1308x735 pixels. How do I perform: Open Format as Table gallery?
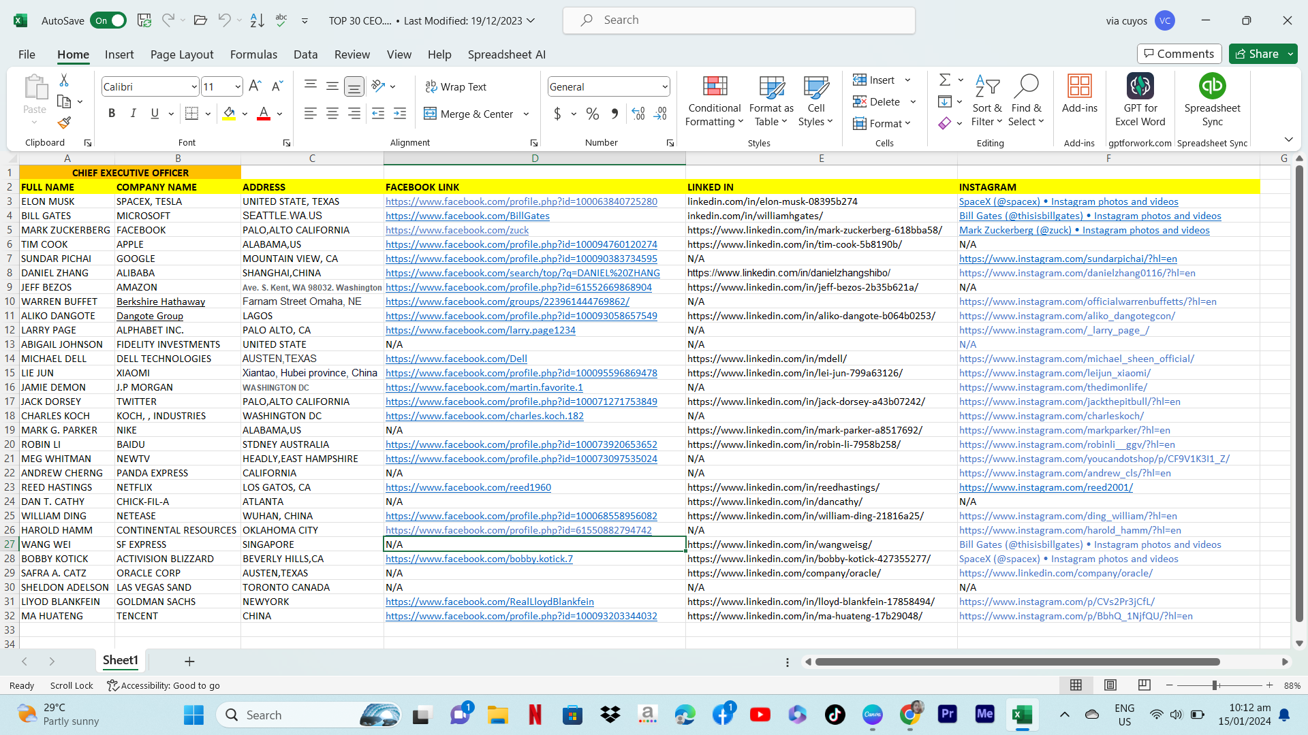pyautogui.click(x=771, y=101)
